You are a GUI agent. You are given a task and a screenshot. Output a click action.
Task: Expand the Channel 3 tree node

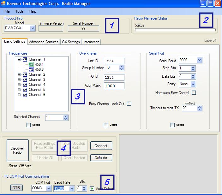(19, 80)
